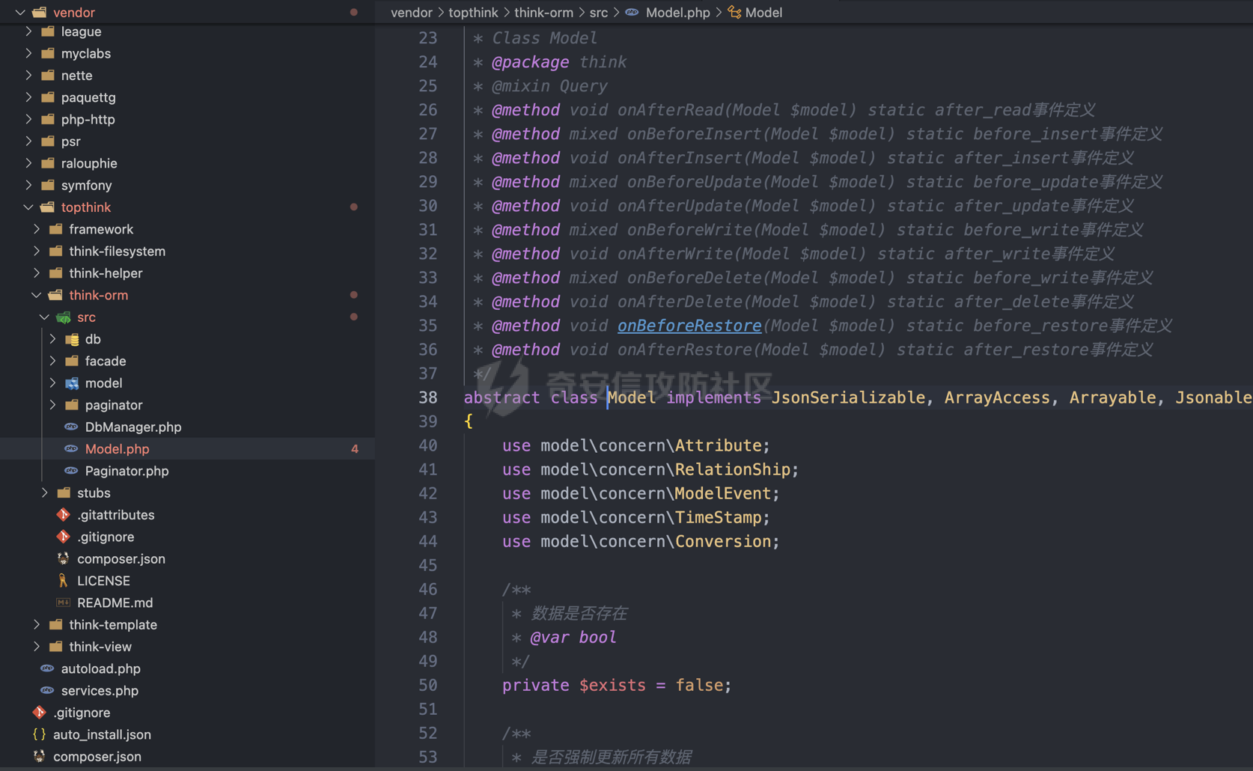Click the green src folder icon
Image resolution: width=1253 pixels, height=771 pixels.
[x=64, y=317]
